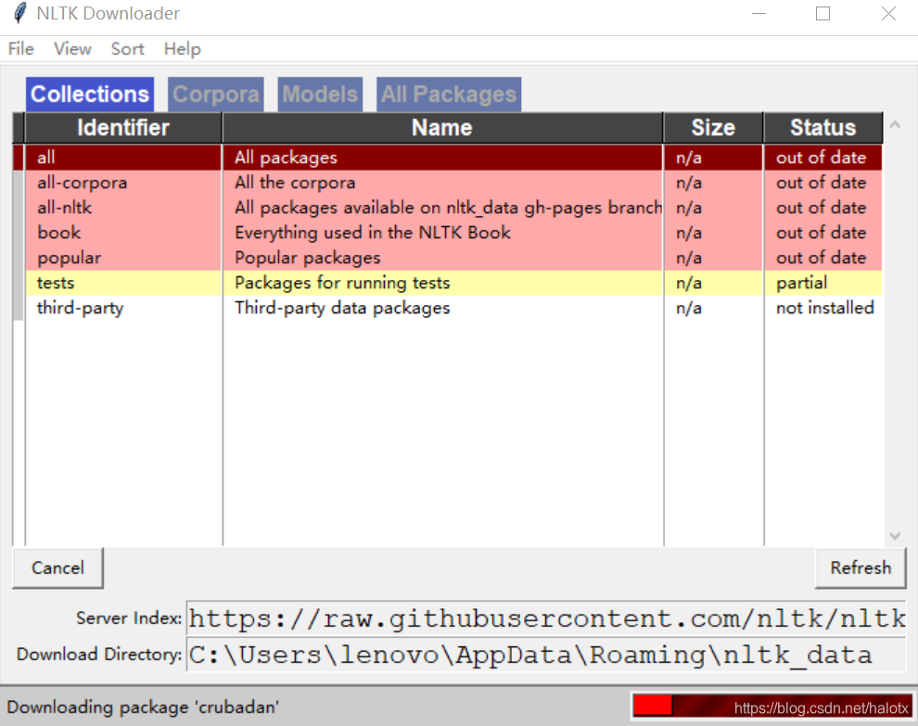Switch to the Models tab
This screenshot has width=918, height=726.
tap(320, 95)
